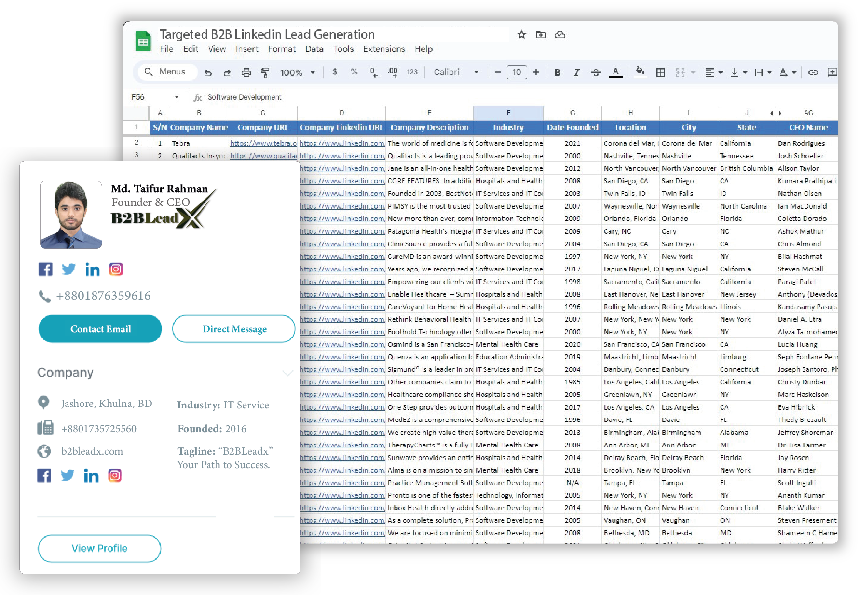Open Qualifacts LinkedIn URL in row 3
Viewport: 860px width, 595px height.
pos(342,156)
